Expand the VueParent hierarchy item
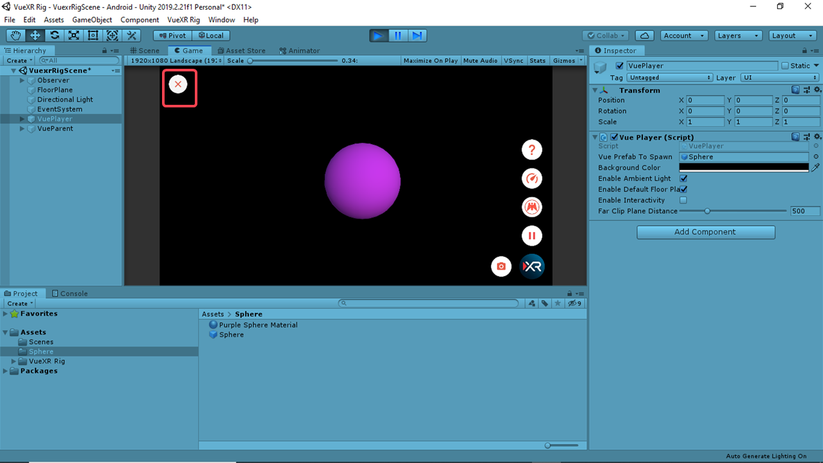The width and height of the screenshot is (823, 463). (23, 129)
